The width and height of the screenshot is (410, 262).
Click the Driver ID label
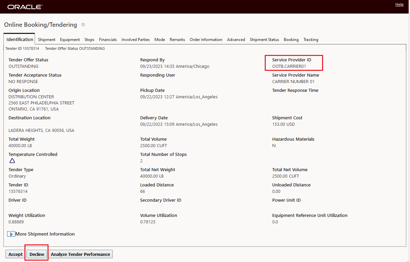pos(17,200)
